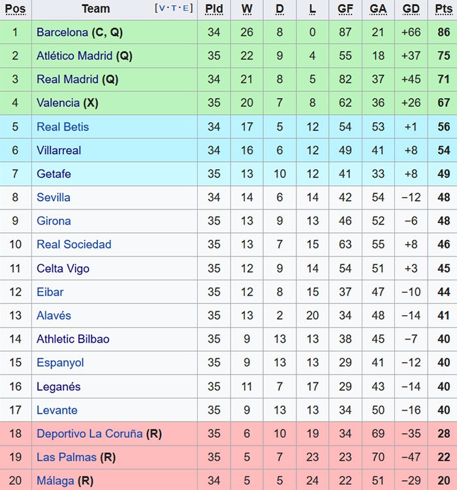Click the Atlético Madrid team link

coord(74,55)
